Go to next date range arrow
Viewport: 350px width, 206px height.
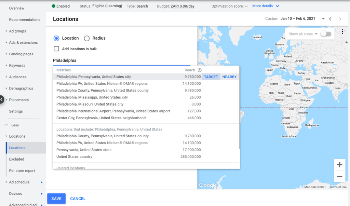pyautogui.click(x=340, y=19)
